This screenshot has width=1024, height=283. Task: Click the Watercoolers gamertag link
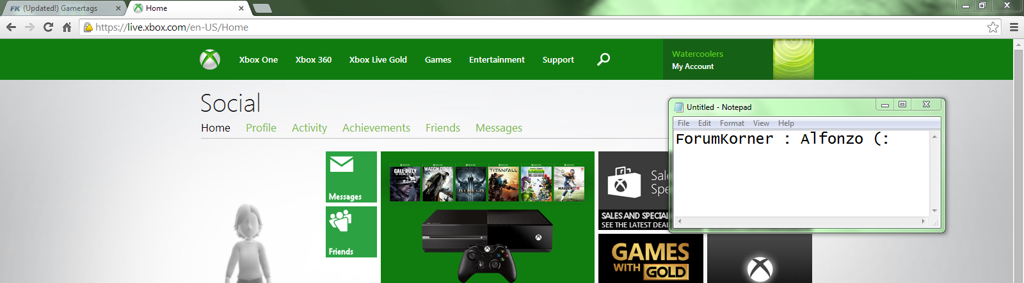click(698, 54)
